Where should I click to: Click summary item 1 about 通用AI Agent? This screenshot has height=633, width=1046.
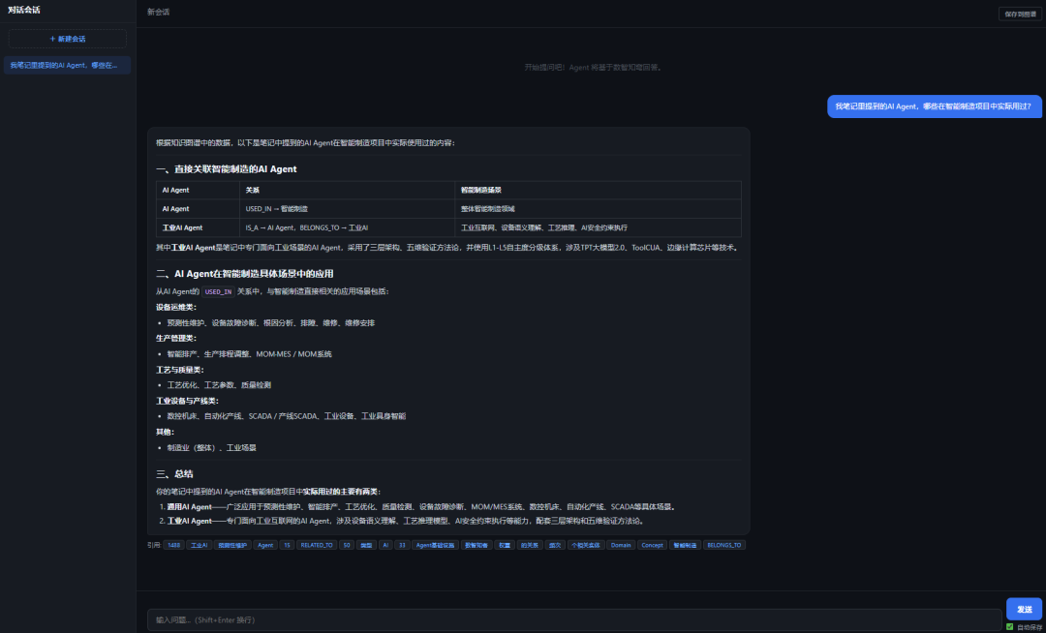pyautogui.click(x=421, y=507)
